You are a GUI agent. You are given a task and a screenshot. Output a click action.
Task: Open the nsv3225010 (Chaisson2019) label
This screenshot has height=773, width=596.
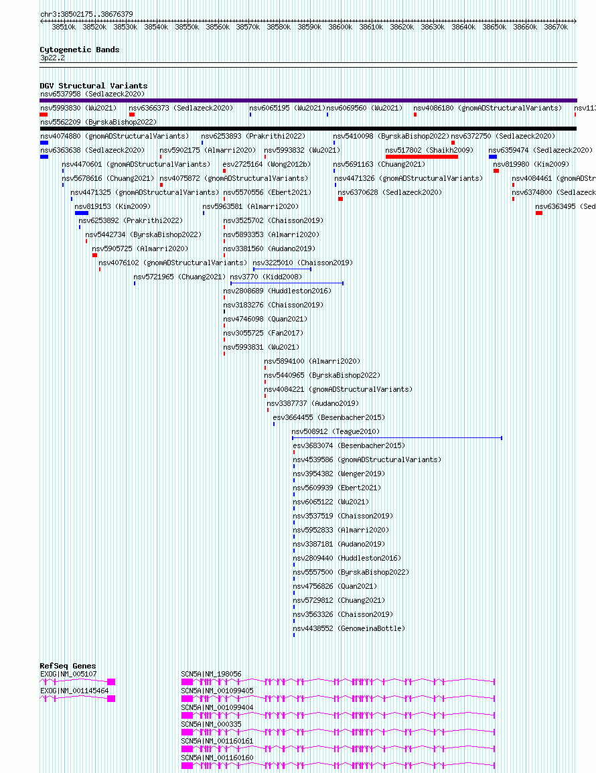303,263
